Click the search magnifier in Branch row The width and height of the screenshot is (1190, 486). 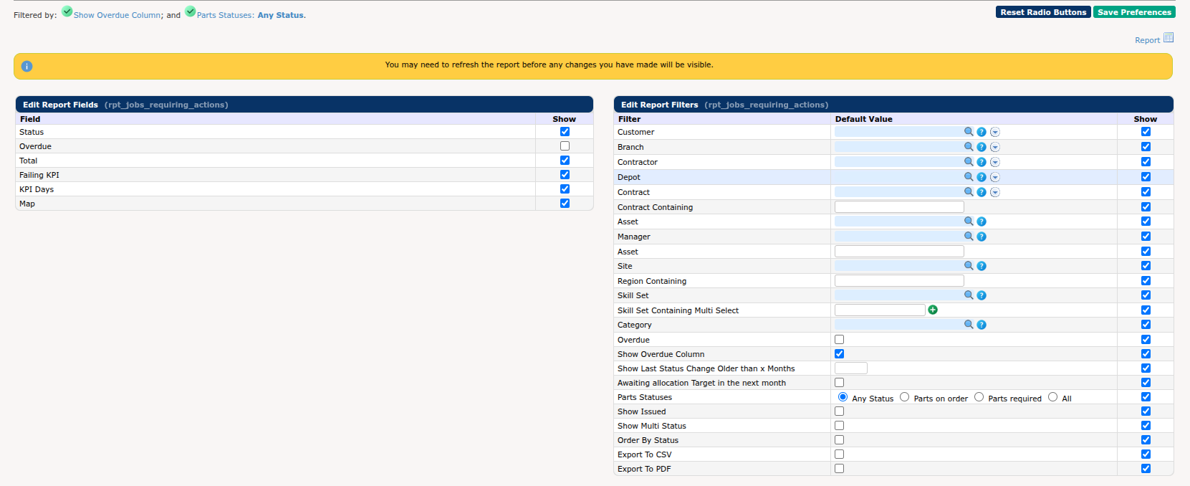tap(969, 147)
